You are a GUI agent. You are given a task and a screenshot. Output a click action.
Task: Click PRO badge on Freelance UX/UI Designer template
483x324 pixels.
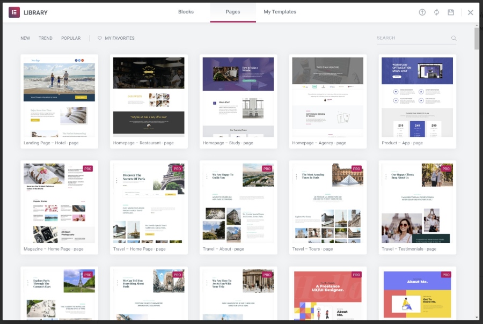[356, 275]
